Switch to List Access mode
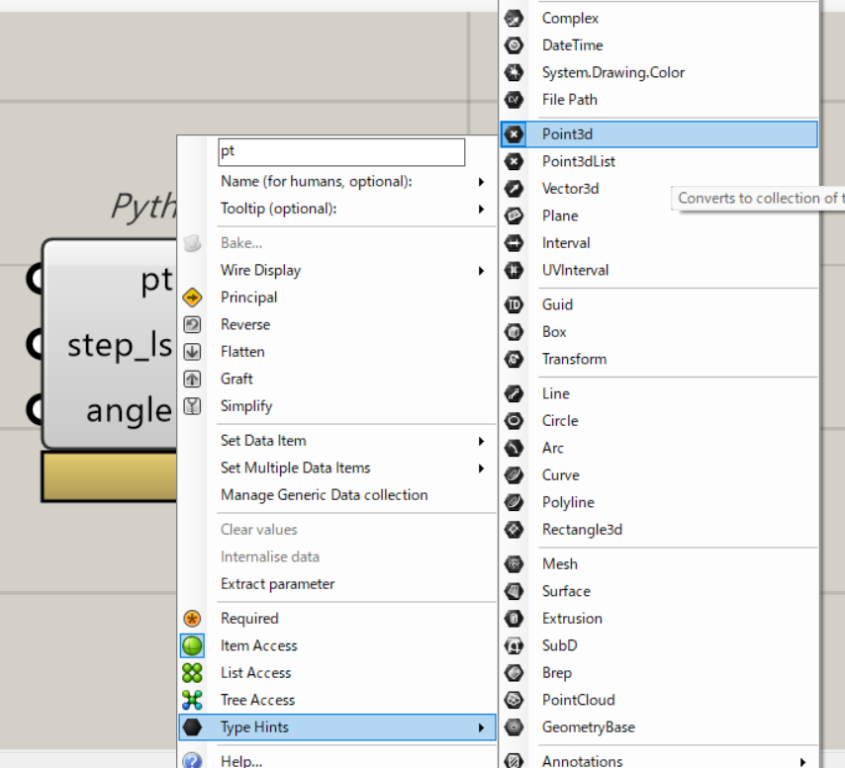 pyautogui.click(x=255, y=673)
